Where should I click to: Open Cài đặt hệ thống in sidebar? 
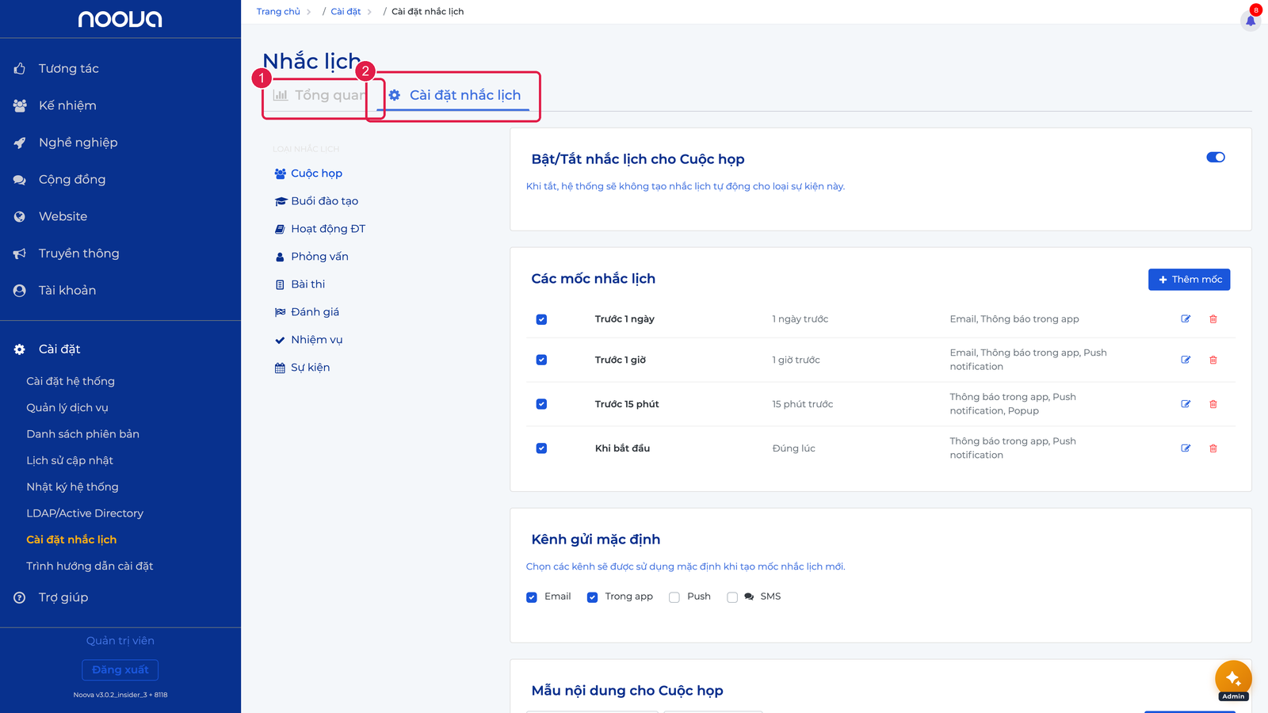[71, 381]
